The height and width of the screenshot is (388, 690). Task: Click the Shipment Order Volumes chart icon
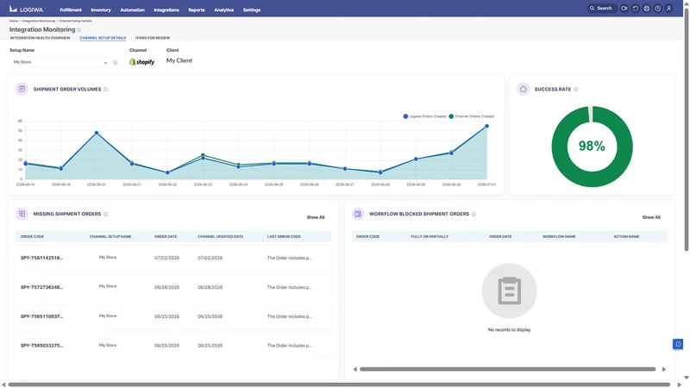[22, 89]
